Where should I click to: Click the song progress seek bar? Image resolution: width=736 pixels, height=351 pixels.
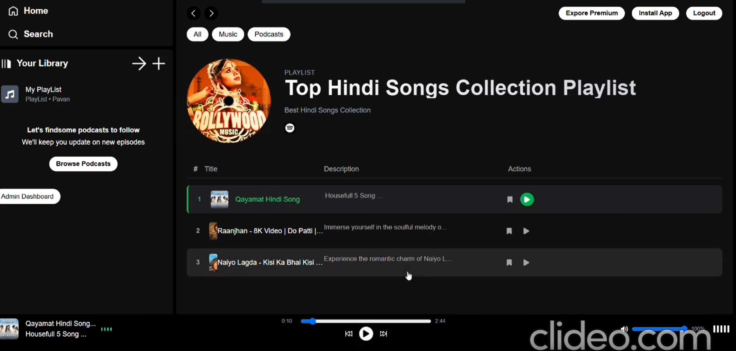tap(365, 321)
